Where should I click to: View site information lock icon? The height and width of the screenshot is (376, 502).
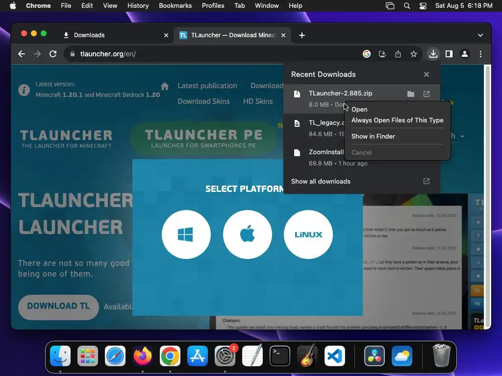click(73, 54)
